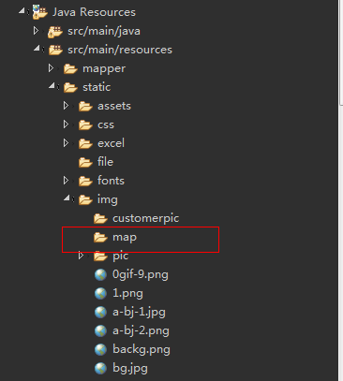Expand the mapper folder
This screenshot has width=343, height=381.
point(51,68)
